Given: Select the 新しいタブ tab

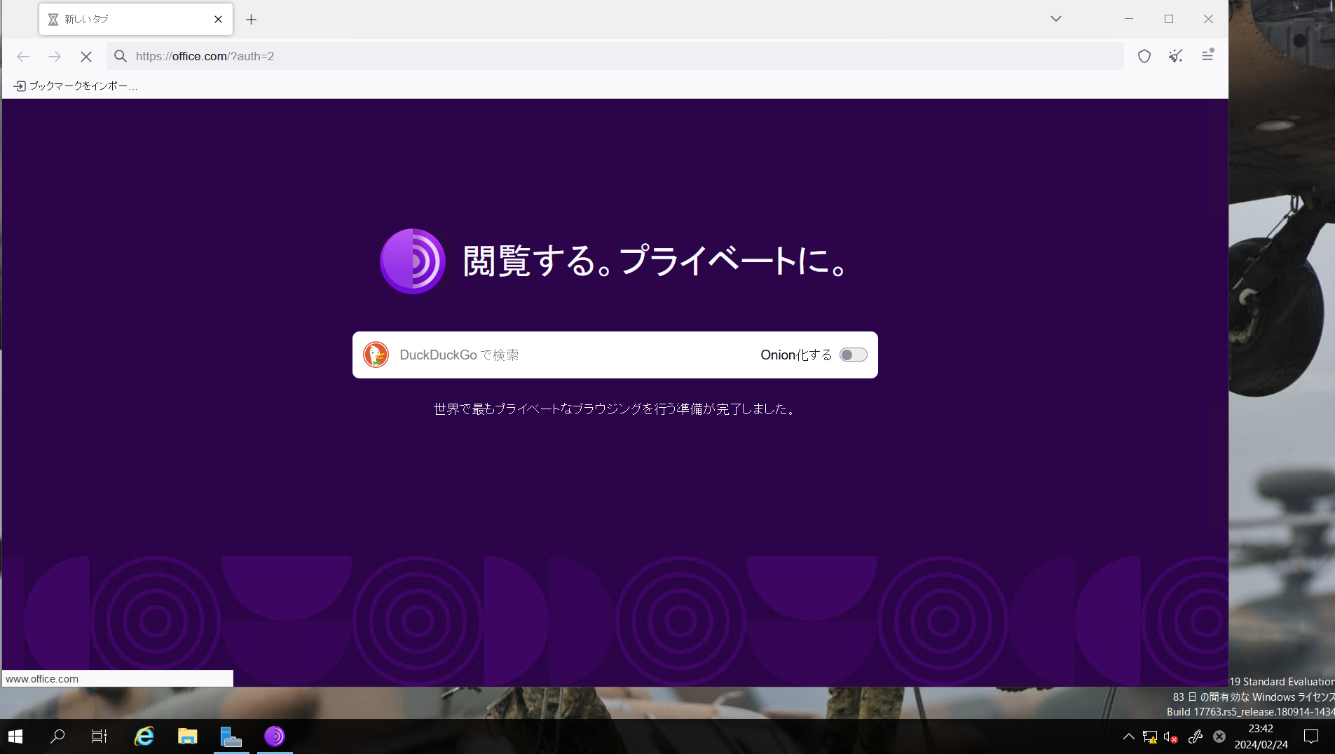Looking at the screenshot, I should tap(112, 19).
